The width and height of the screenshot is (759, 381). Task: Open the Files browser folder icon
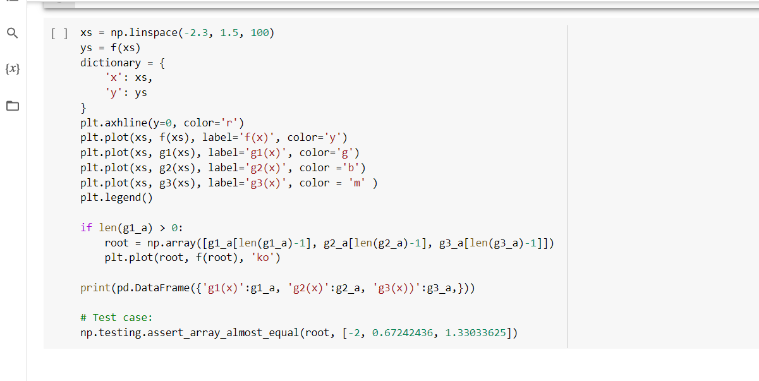click(x=12, y=106)
